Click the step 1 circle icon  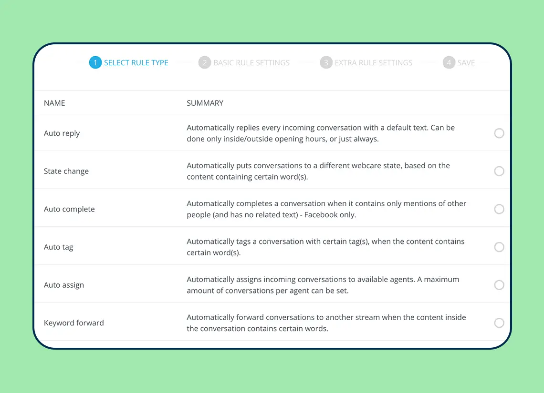coord(95,62)
